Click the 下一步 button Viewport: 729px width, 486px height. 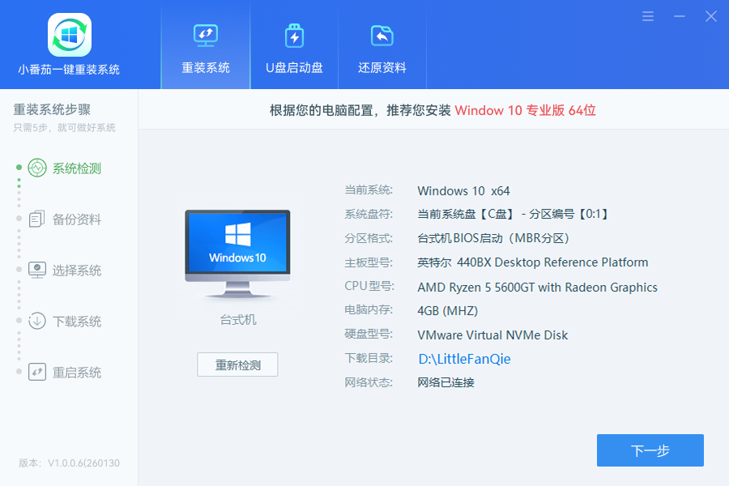point(650,450)
